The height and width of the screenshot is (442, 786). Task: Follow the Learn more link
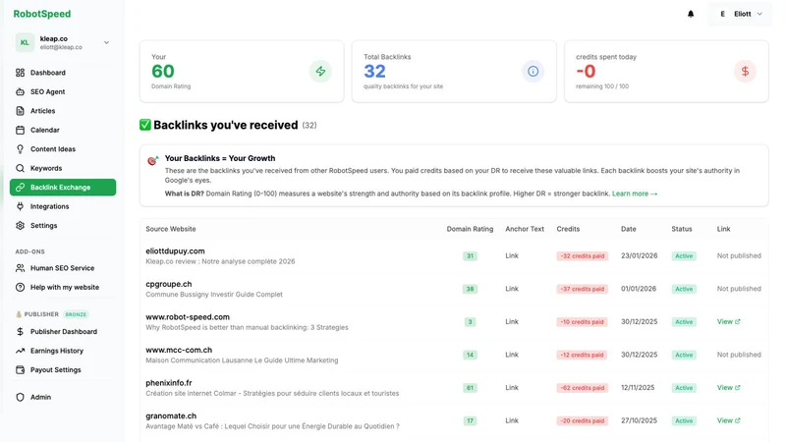point(634,193)
